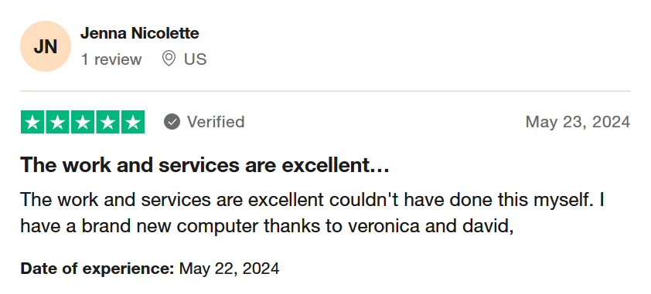
Task: Click the '1 review' count text
Action: (111, 59)
